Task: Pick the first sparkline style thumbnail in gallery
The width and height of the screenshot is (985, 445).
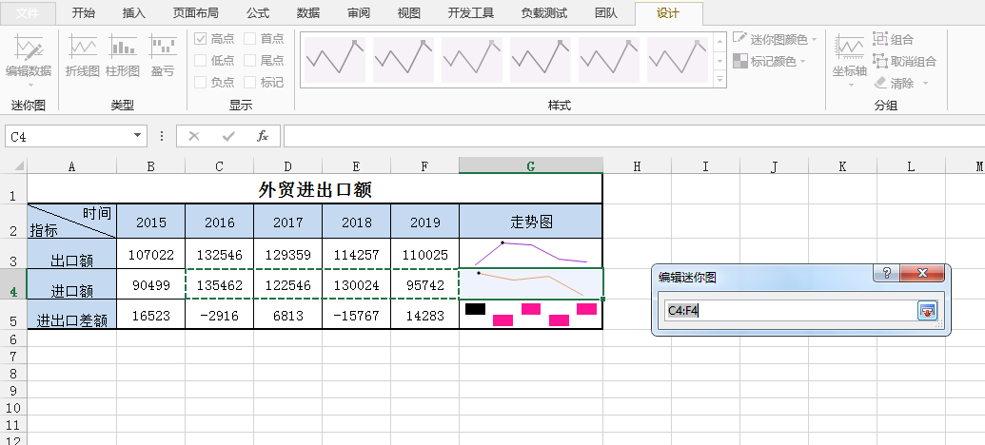Action: (334, 59)
